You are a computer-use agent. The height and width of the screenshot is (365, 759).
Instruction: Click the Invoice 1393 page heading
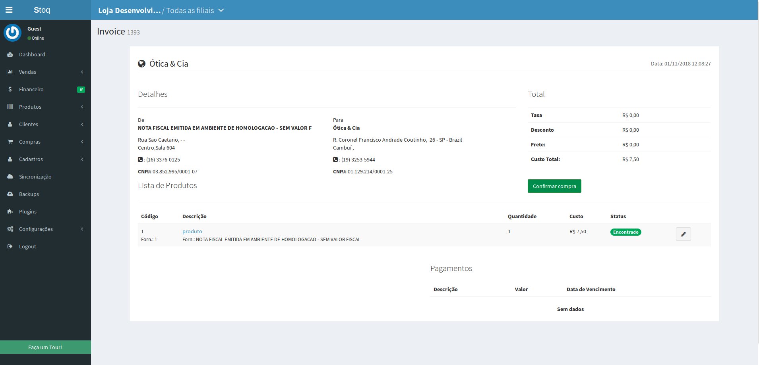(118, 31)
